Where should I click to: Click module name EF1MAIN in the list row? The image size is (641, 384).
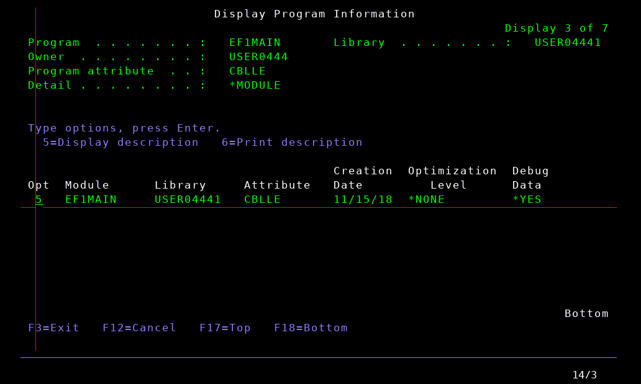pyautogui.click(x=91, y=199)
